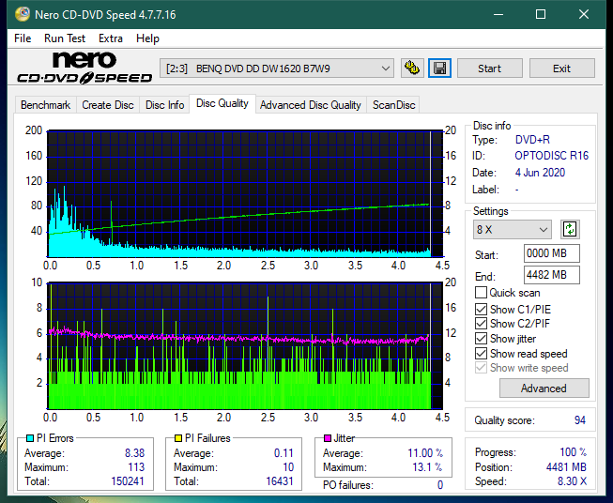Click the drive options icon in toolbar
Viewport: 613px width, 503px height.
tap(412, 69)
